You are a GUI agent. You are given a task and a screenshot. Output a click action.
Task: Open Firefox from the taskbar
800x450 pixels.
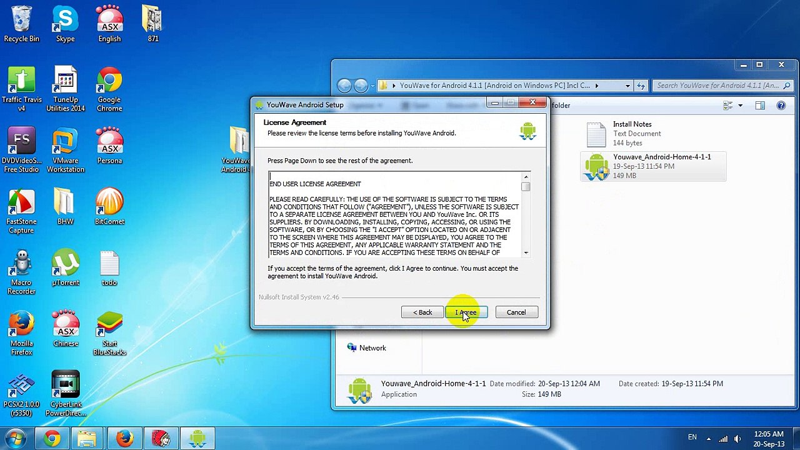point(124,438)
